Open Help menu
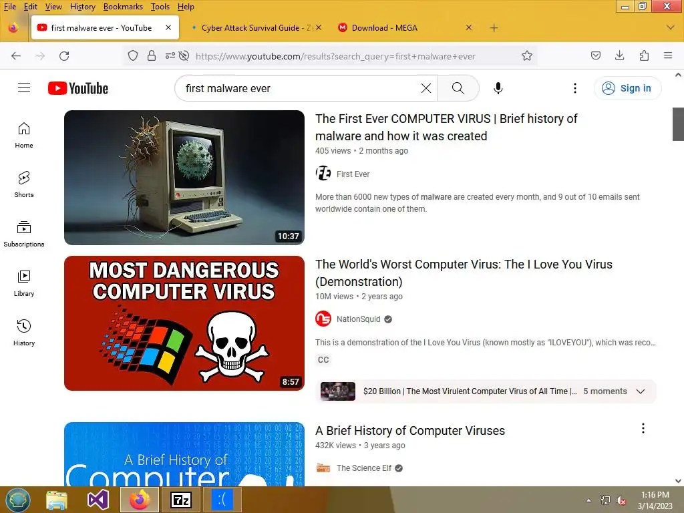 (x=186, y=7)
